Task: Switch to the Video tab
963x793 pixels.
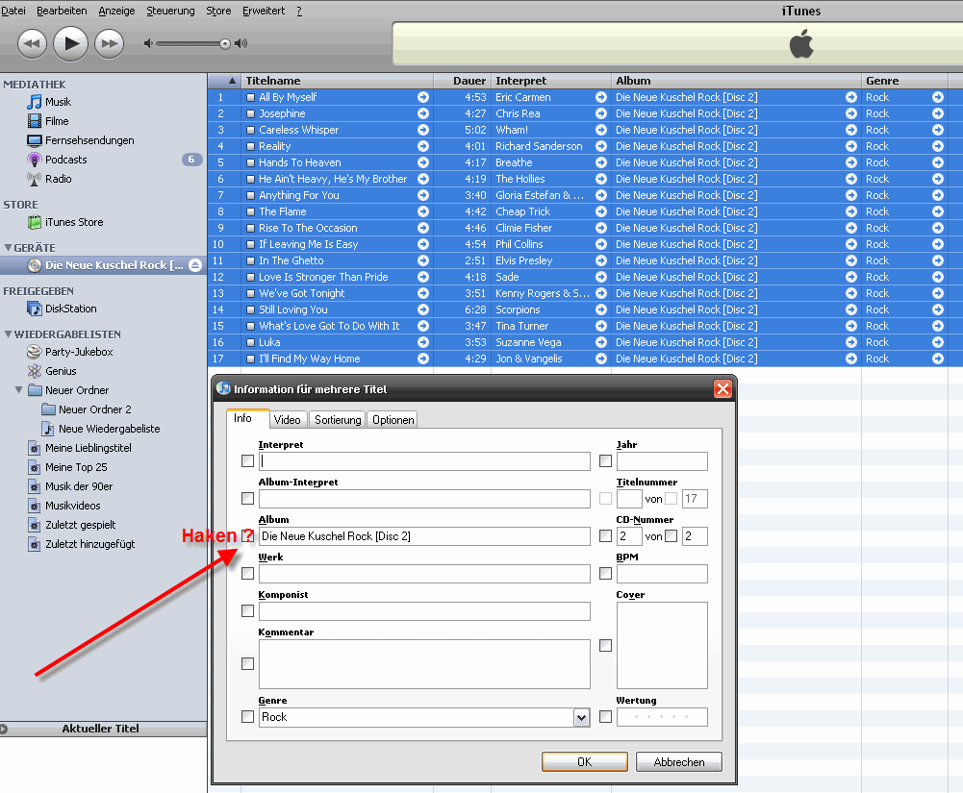Action: click(288, 420)
